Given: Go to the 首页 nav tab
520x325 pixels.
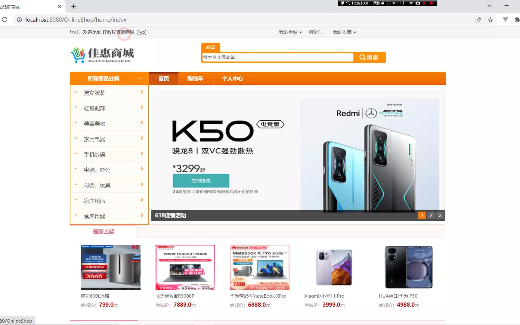Looking at the screenshot, I should tap(164, 79).
